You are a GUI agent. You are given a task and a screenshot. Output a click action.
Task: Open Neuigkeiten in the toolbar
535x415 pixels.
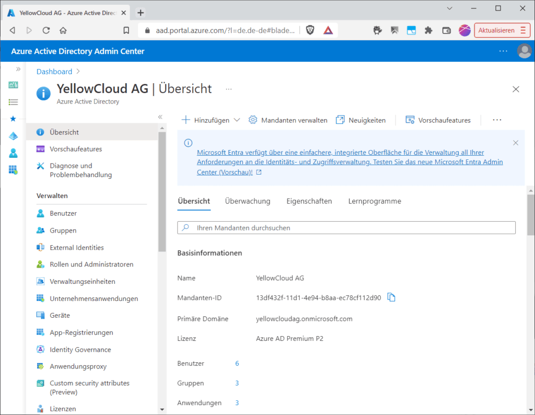360,120
